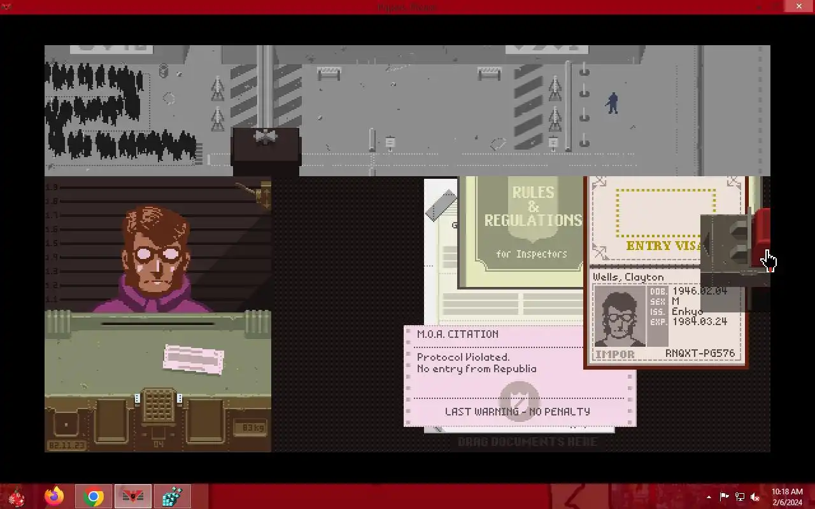Click the Papers, Please taskbar icon

(x=132, y=496)
